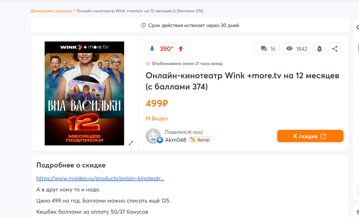Open the 16 comments
359x217 pixels.
268,48
